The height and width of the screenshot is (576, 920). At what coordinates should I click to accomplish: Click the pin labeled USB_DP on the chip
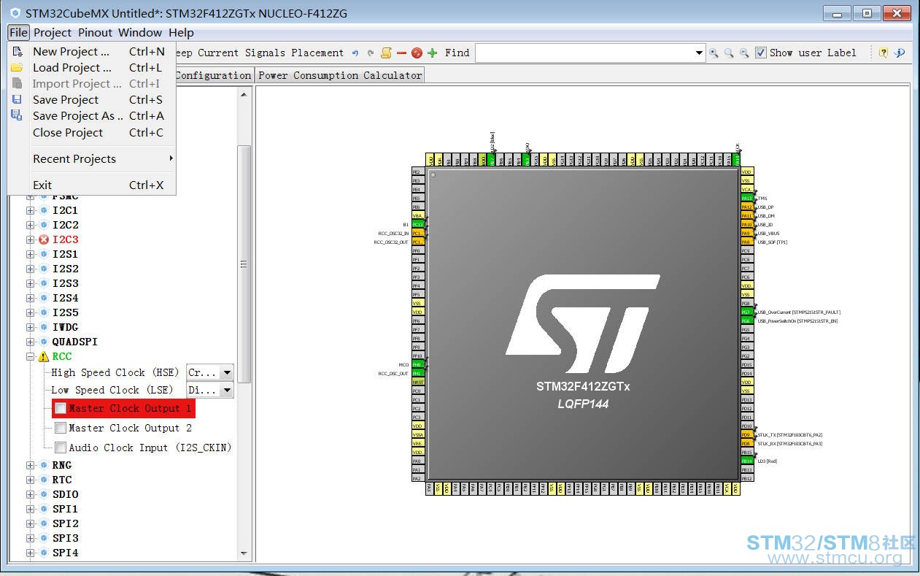[x=746, y=207]
